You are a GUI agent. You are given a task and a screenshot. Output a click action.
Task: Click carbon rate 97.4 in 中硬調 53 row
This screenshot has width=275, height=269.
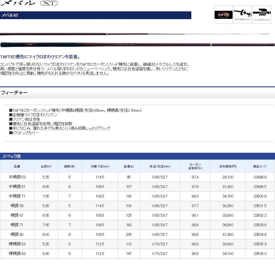pyautogui.click(x=195, y=177)
